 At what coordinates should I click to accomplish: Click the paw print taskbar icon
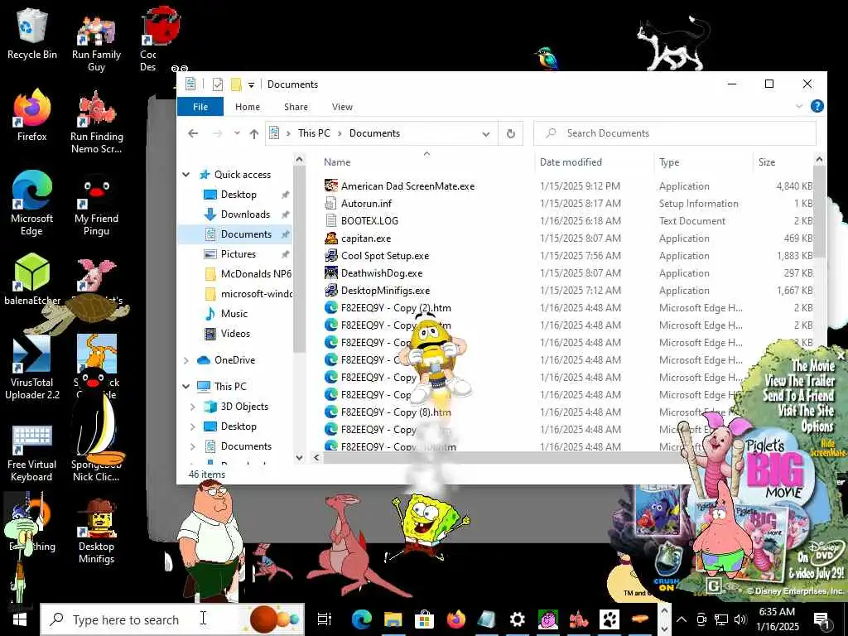click(x=609, y=619)
